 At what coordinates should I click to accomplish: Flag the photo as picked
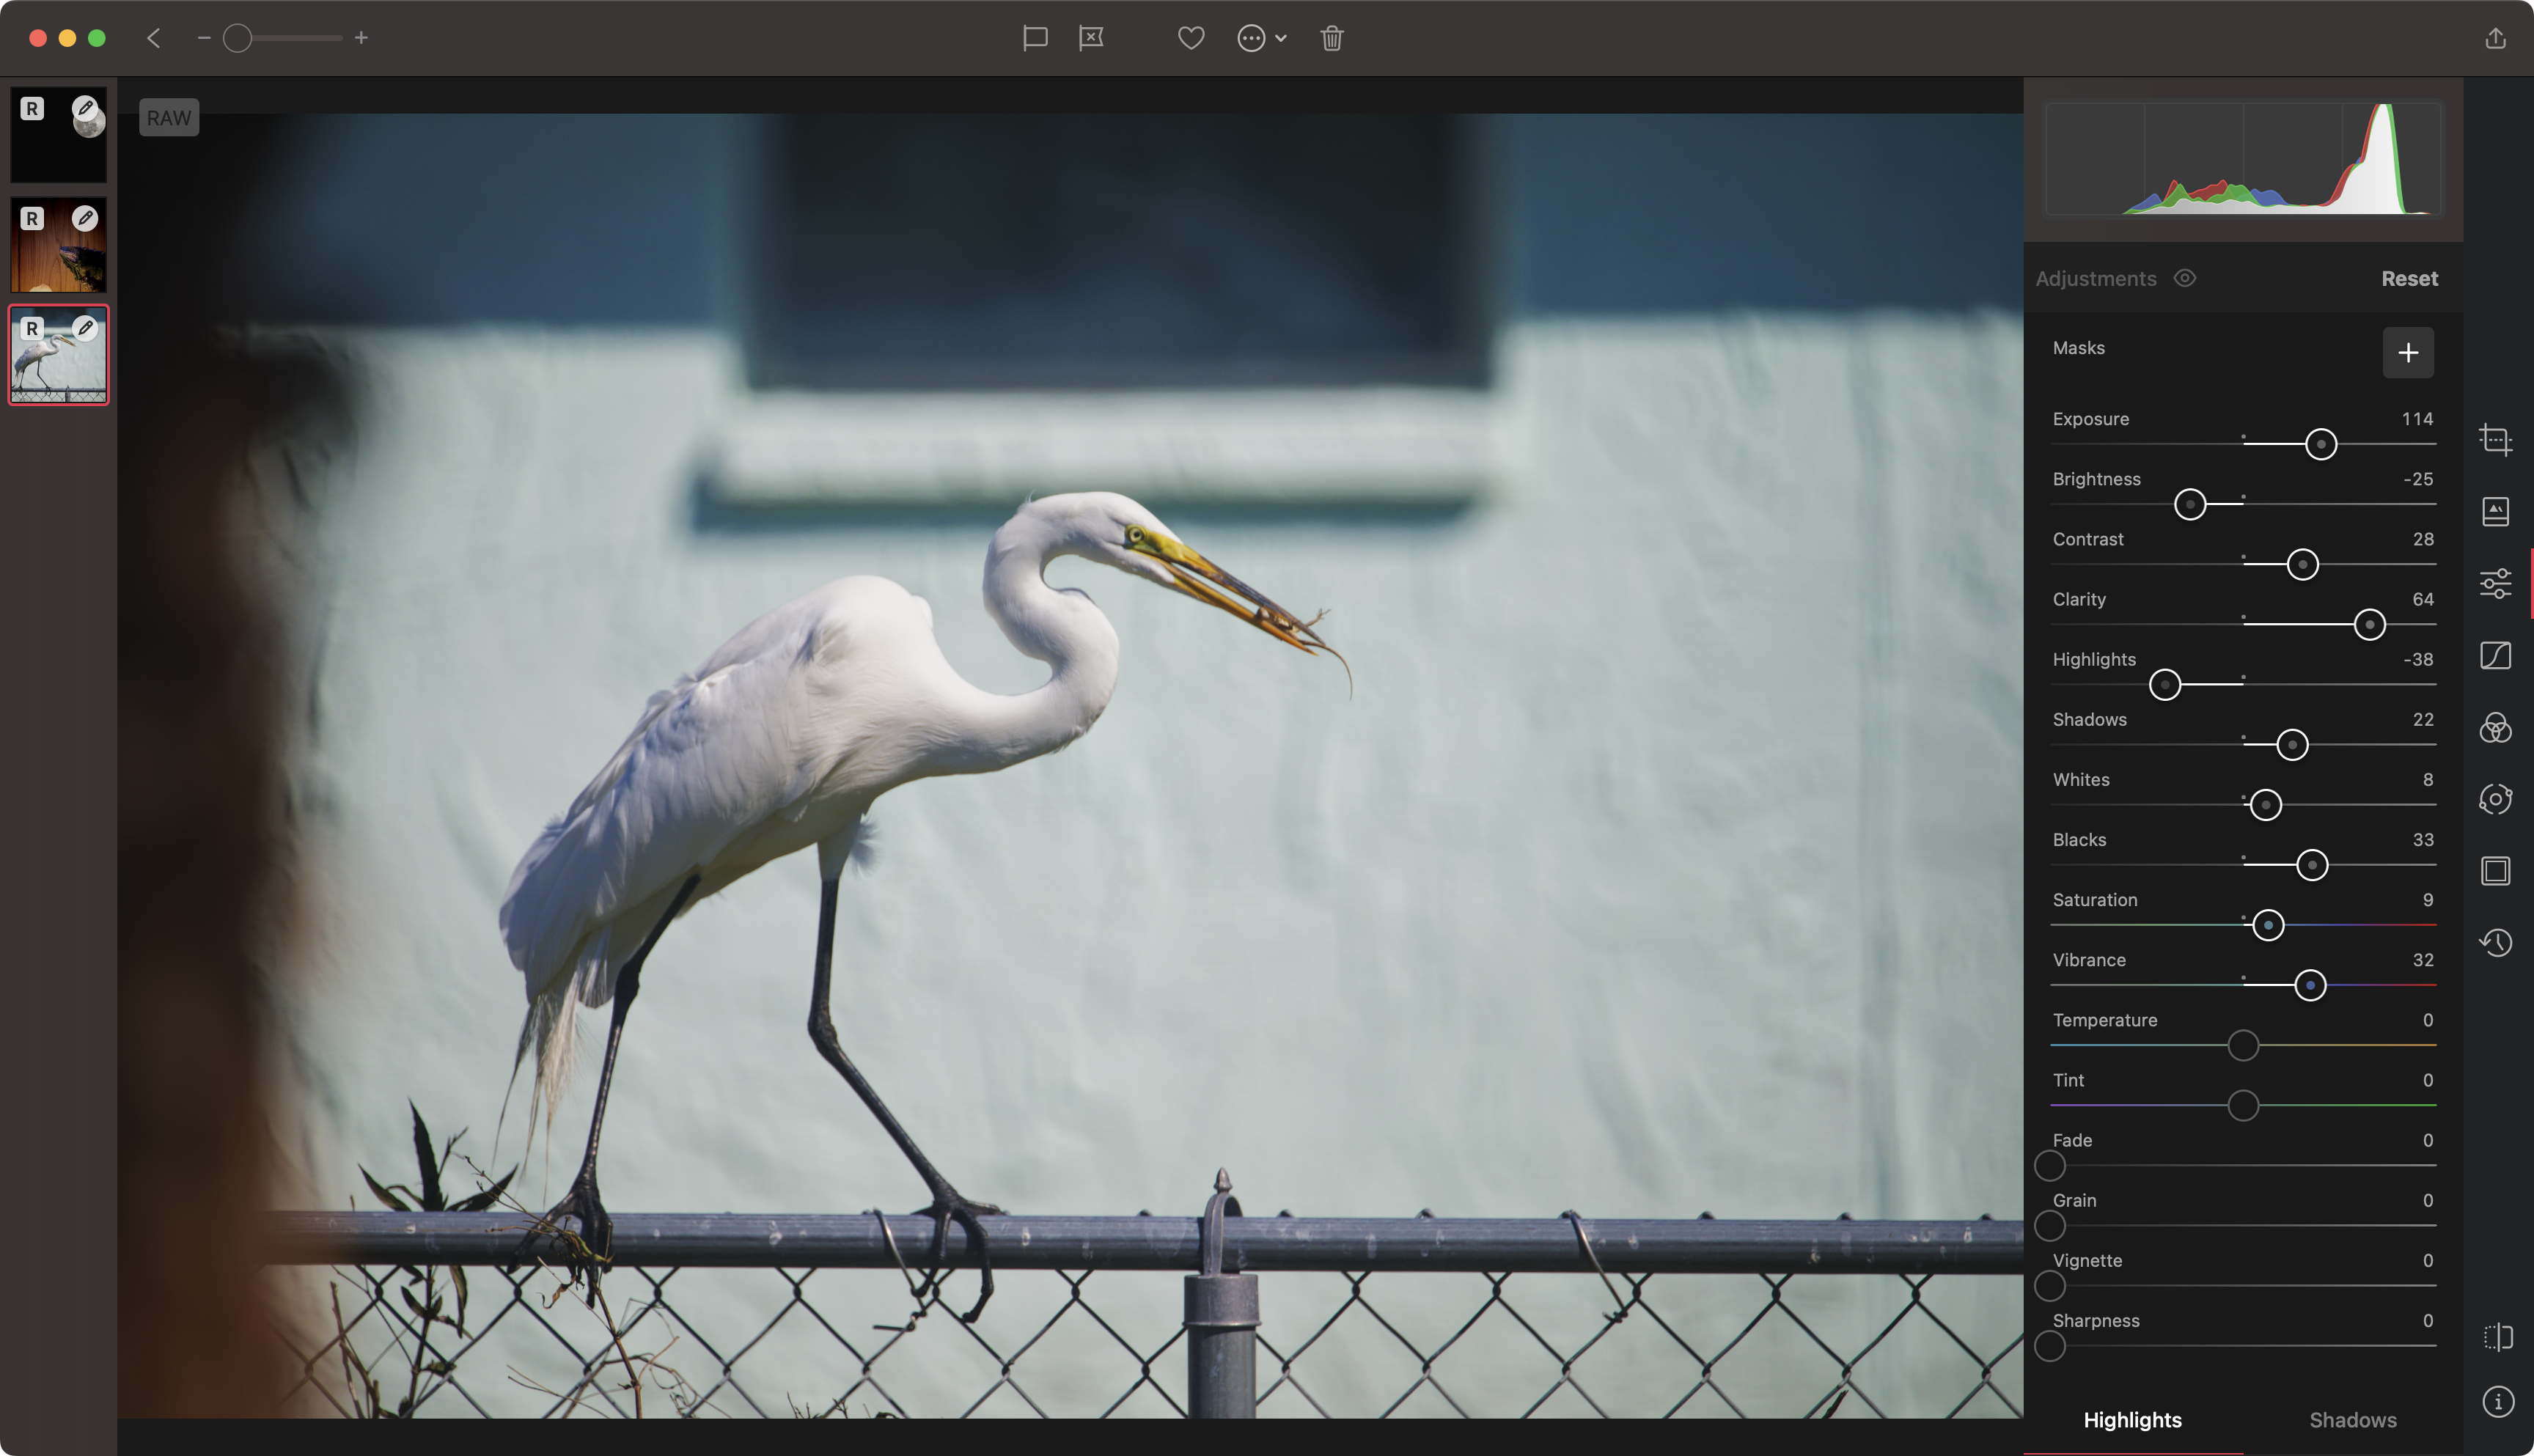pyautogui.click(x=1035, y=38)
